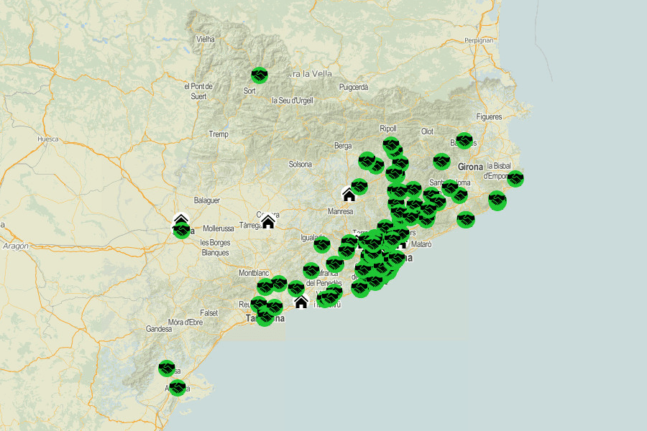This screenshot has width=647, height=431.
Task: Click the Vielha town label
Action: click(206, 39)
